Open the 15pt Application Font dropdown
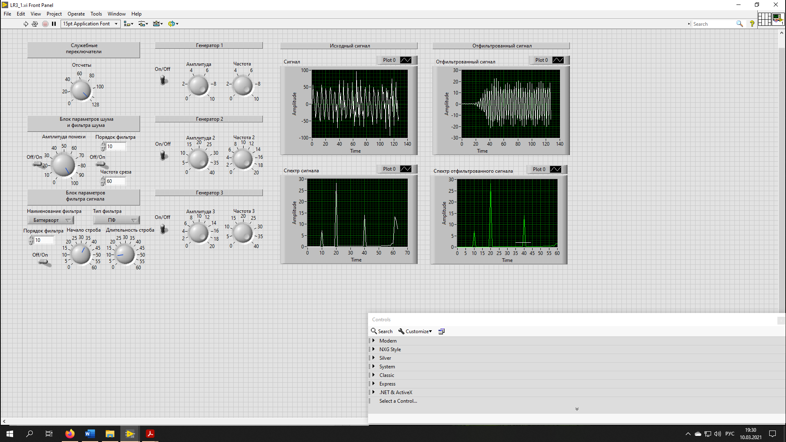 point(90,24)
